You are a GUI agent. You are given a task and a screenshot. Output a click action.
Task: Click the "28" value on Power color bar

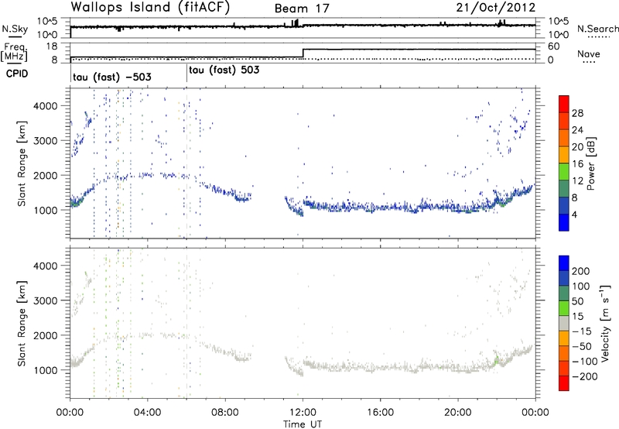(x=577, y=113)
